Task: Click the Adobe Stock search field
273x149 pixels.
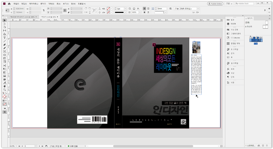Action: (x=245, y=4)
